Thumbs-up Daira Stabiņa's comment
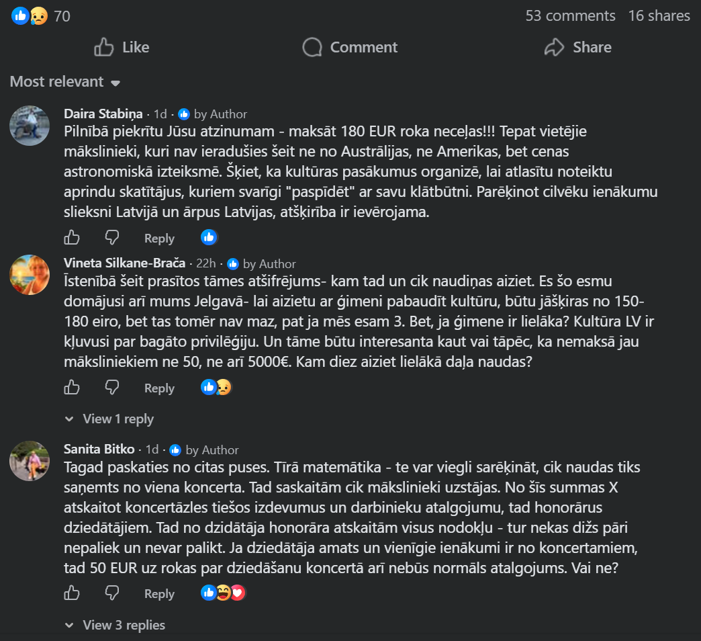701x641 pixels. [72, 238]
